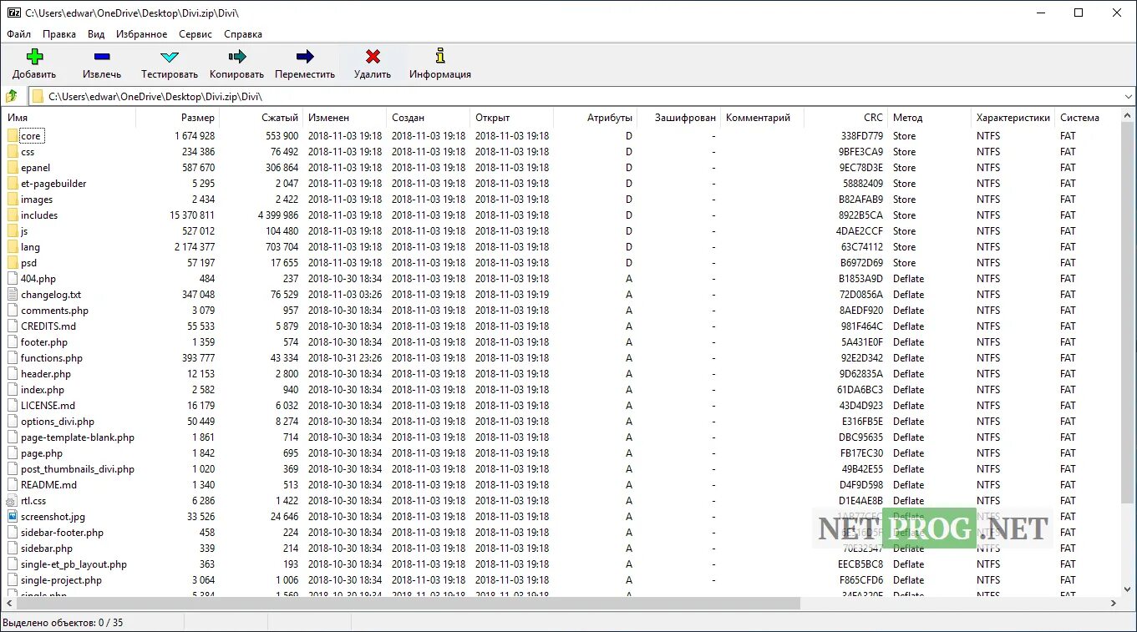Click the 7-Zip icon in the title bar
Image resolution: width=1137 pixels, height=632 pixels.
pyautogui.click(x=13, y=13)
